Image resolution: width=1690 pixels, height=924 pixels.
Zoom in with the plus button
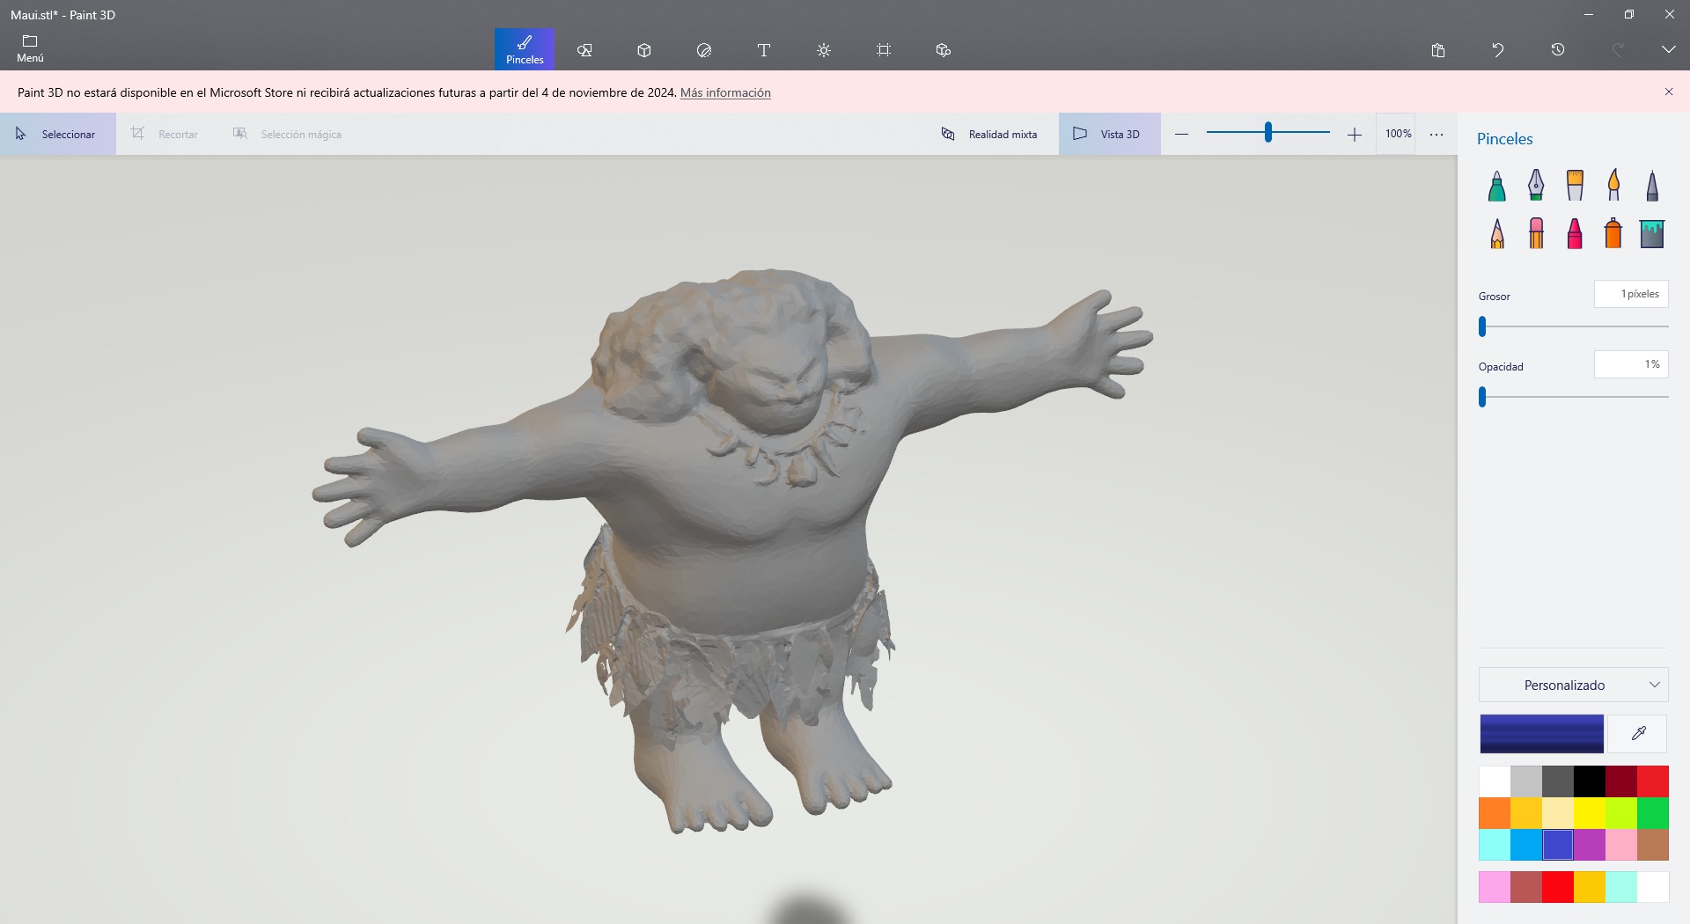pyautogui.click(x=1355, y=134)
